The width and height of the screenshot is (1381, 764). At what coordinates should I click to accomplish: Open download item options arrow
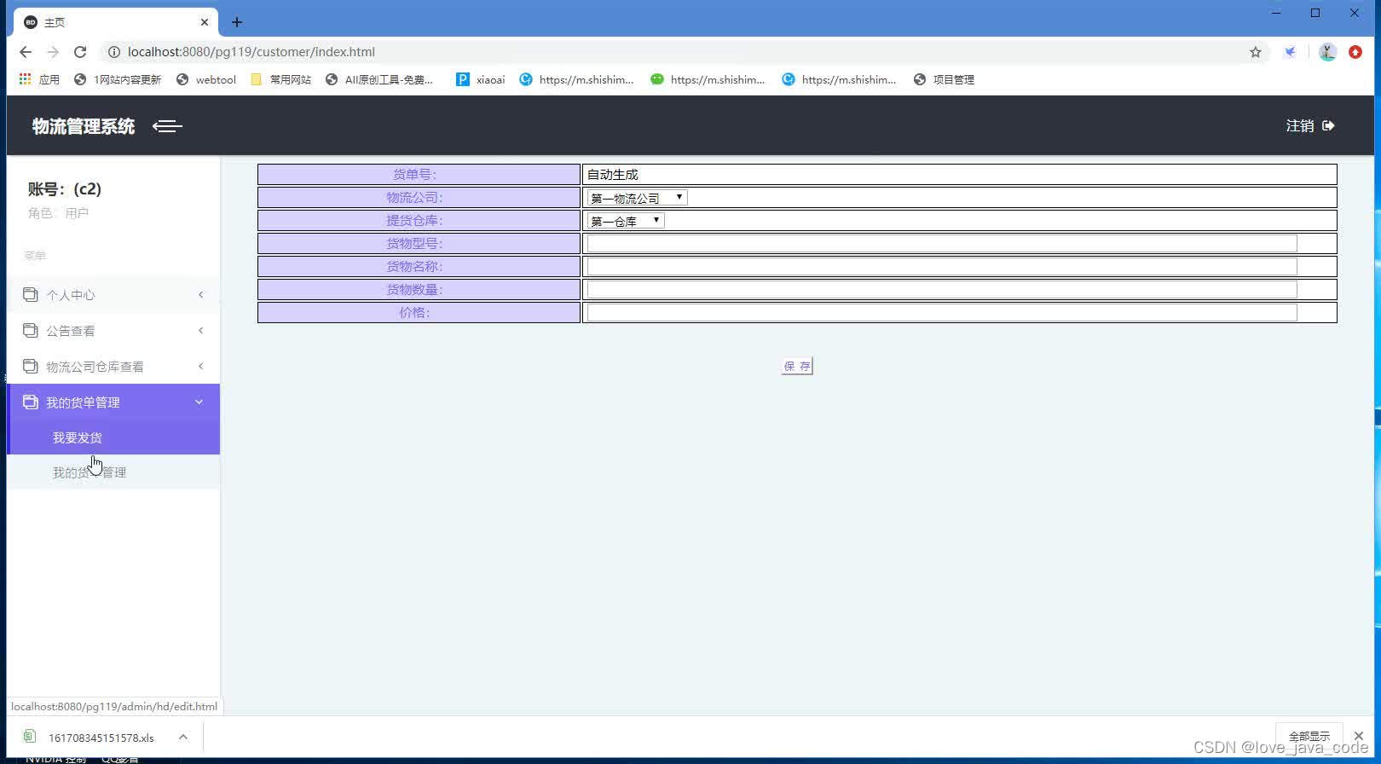(183, 737)
